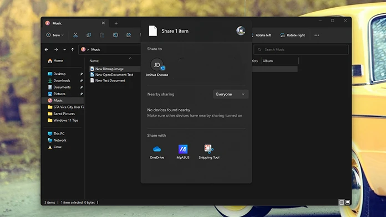Screen dimensions: 386x217
Task: Unpin Documents using its pin icon
Action: (x=81, y=87)
